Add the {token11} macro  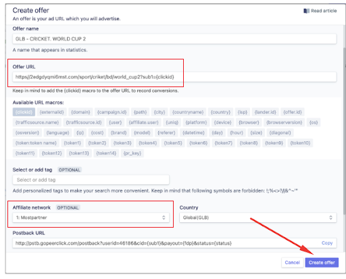[x=25, y=153]
